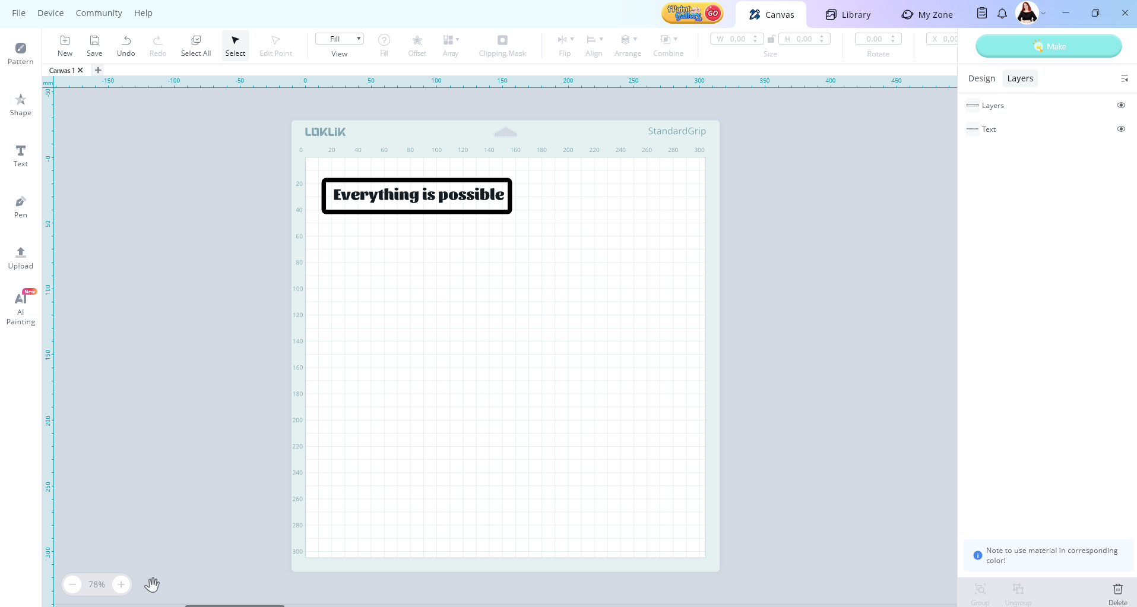Select the Shape tool
1137x607 pixels.
pyautogui.click(x=20, y=104)
